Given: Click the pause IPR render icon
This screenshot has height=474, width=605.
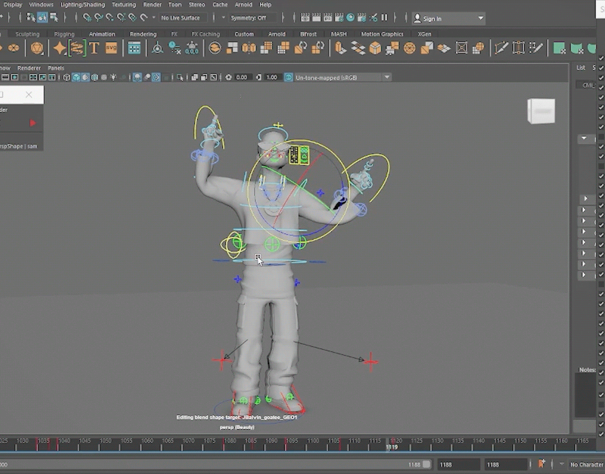Looking at the screenshot, I should click(x=384, y=18).
